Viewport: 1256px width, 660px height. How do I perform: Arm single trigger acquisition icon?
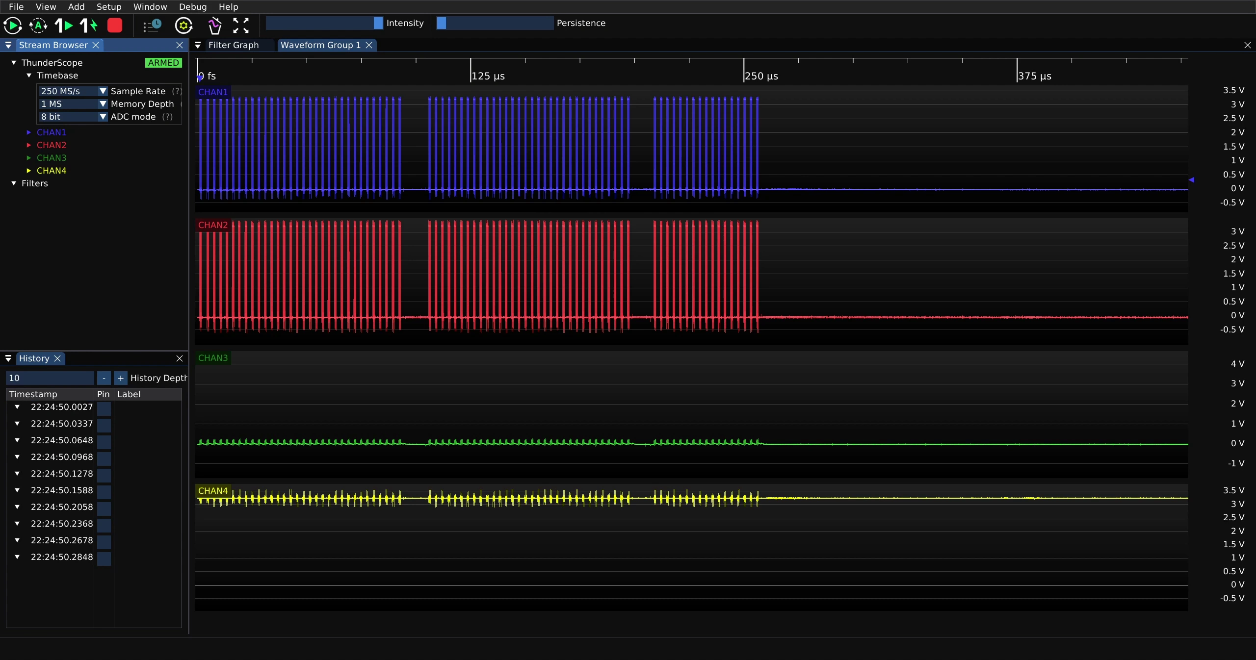coord(64,25)
